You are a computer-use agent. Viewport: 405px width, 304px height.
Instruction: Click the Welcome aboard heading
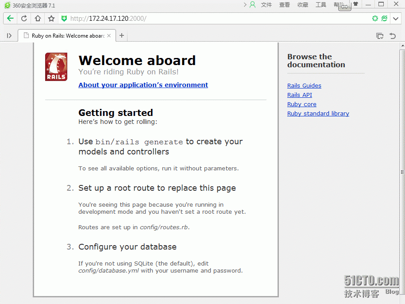pyautogui.click(x=137, y=61)
